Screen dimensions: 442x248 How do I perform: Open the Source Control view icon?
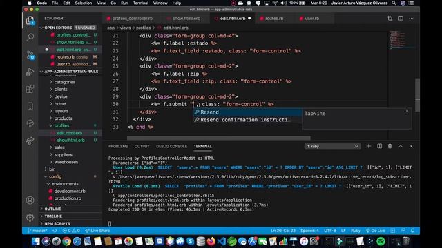click(x=30, y=54)
